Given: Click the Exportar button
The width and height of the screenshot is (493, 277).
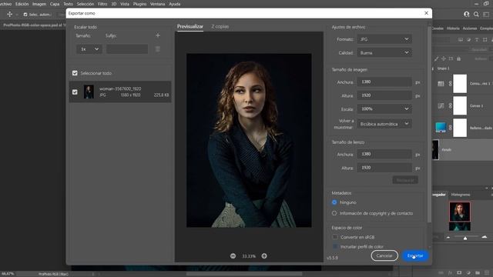Looking at the screenshot, I should tap(415, 255).
